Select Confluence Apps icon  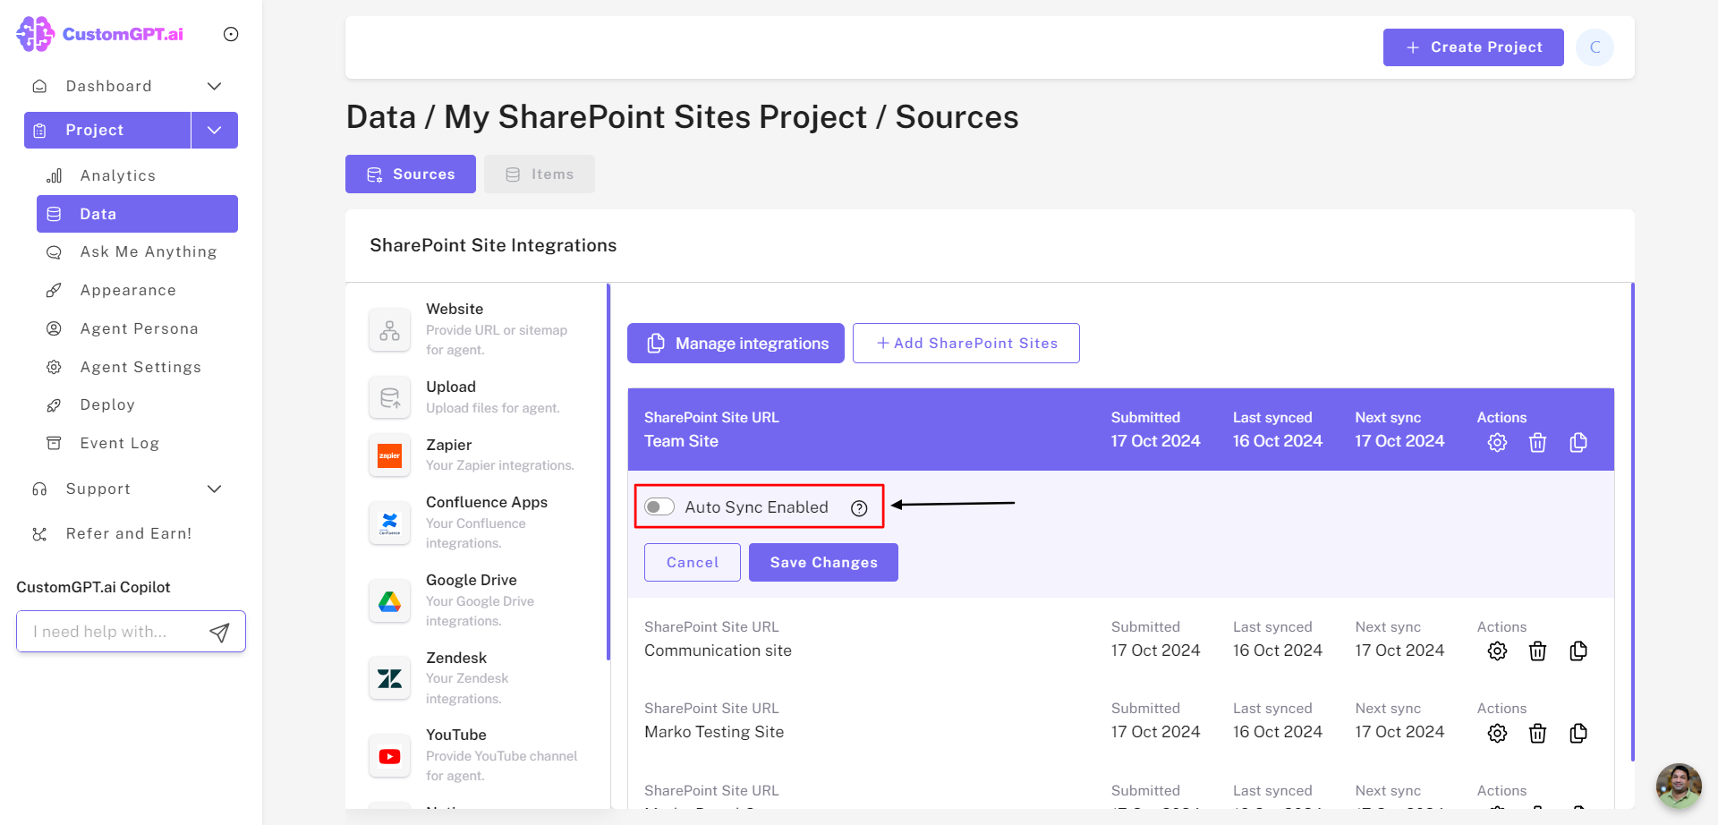click(x=389, y=523)
